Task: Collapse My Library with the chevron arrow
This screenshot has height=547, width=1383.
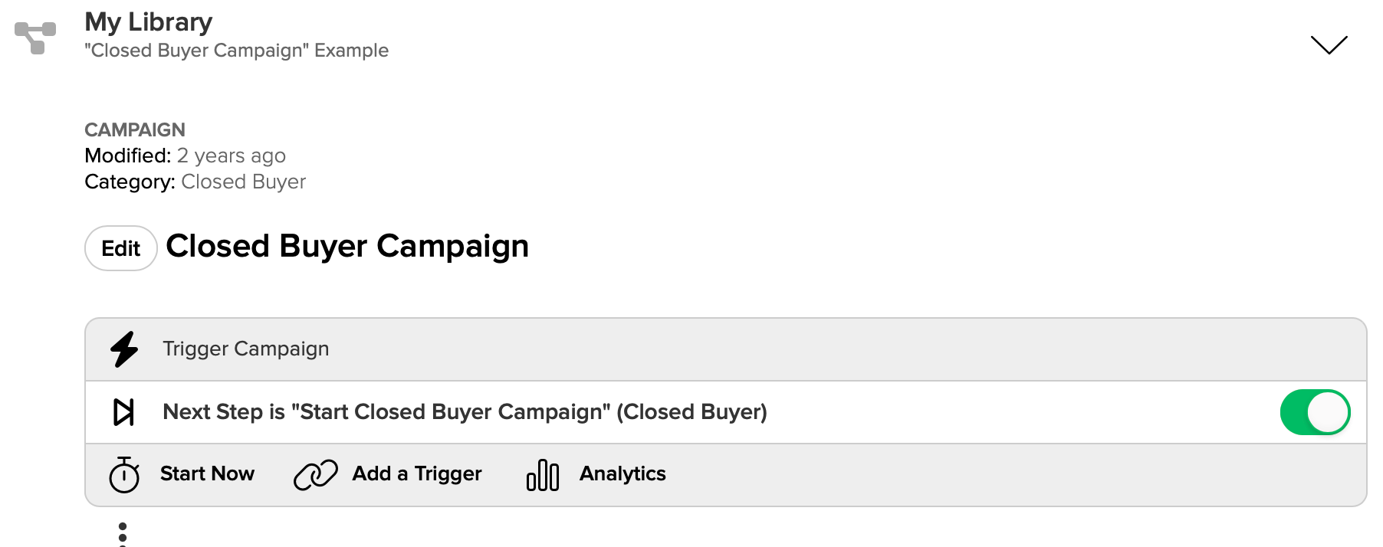Action: [1329, 44]
